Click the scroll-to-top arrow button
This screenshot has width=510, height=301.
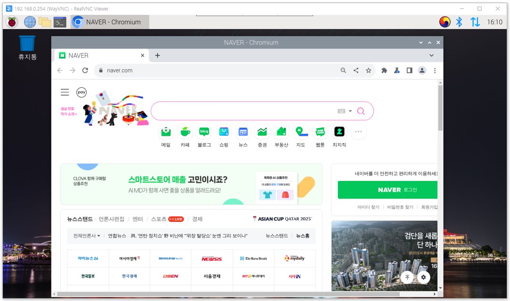(407, 277)
